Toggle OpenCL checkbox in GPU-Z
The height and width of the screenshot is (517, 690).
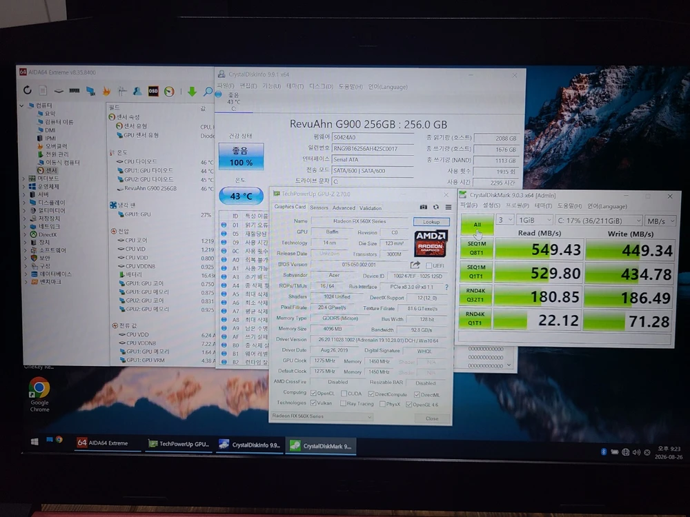coord(313,393)
